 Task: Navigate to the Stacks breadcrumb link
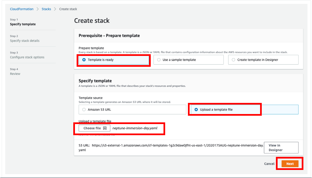[x=46, y=9]
